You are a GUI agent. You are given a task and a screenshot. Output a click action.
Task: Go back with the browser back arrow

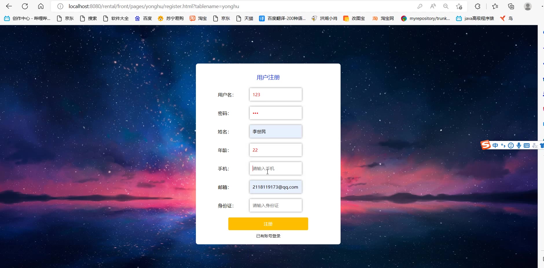click(9, 6)
